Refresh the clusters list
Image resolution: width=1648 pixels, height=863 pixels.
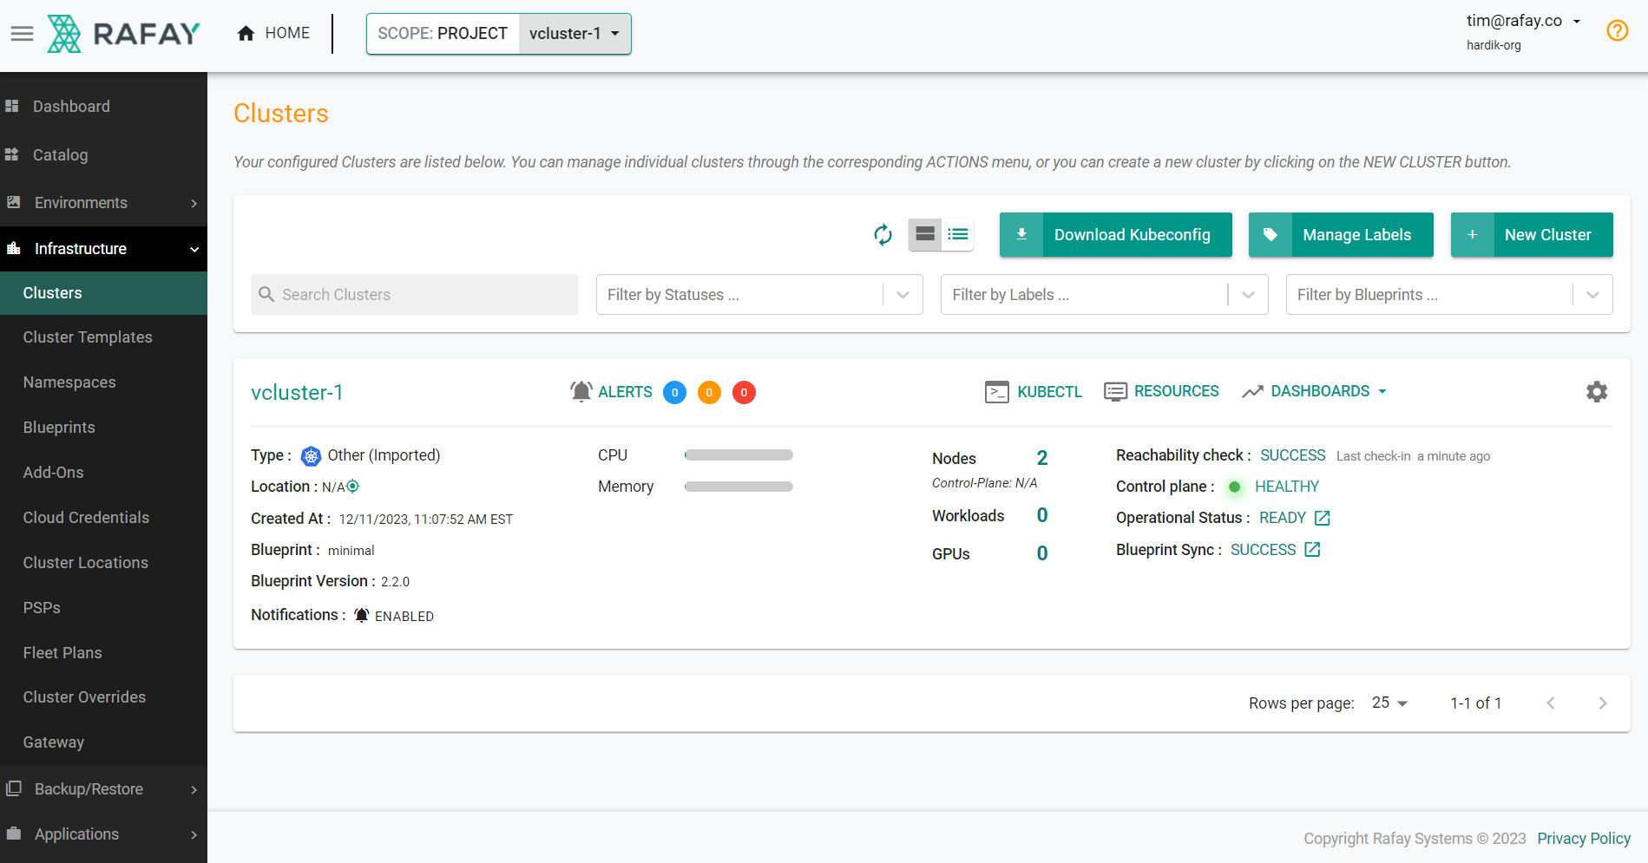coord(883,234)
